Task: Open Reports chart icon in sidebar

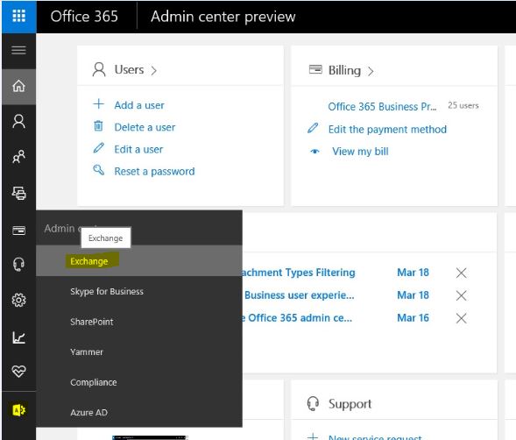Action: click(x=18, y=337)
